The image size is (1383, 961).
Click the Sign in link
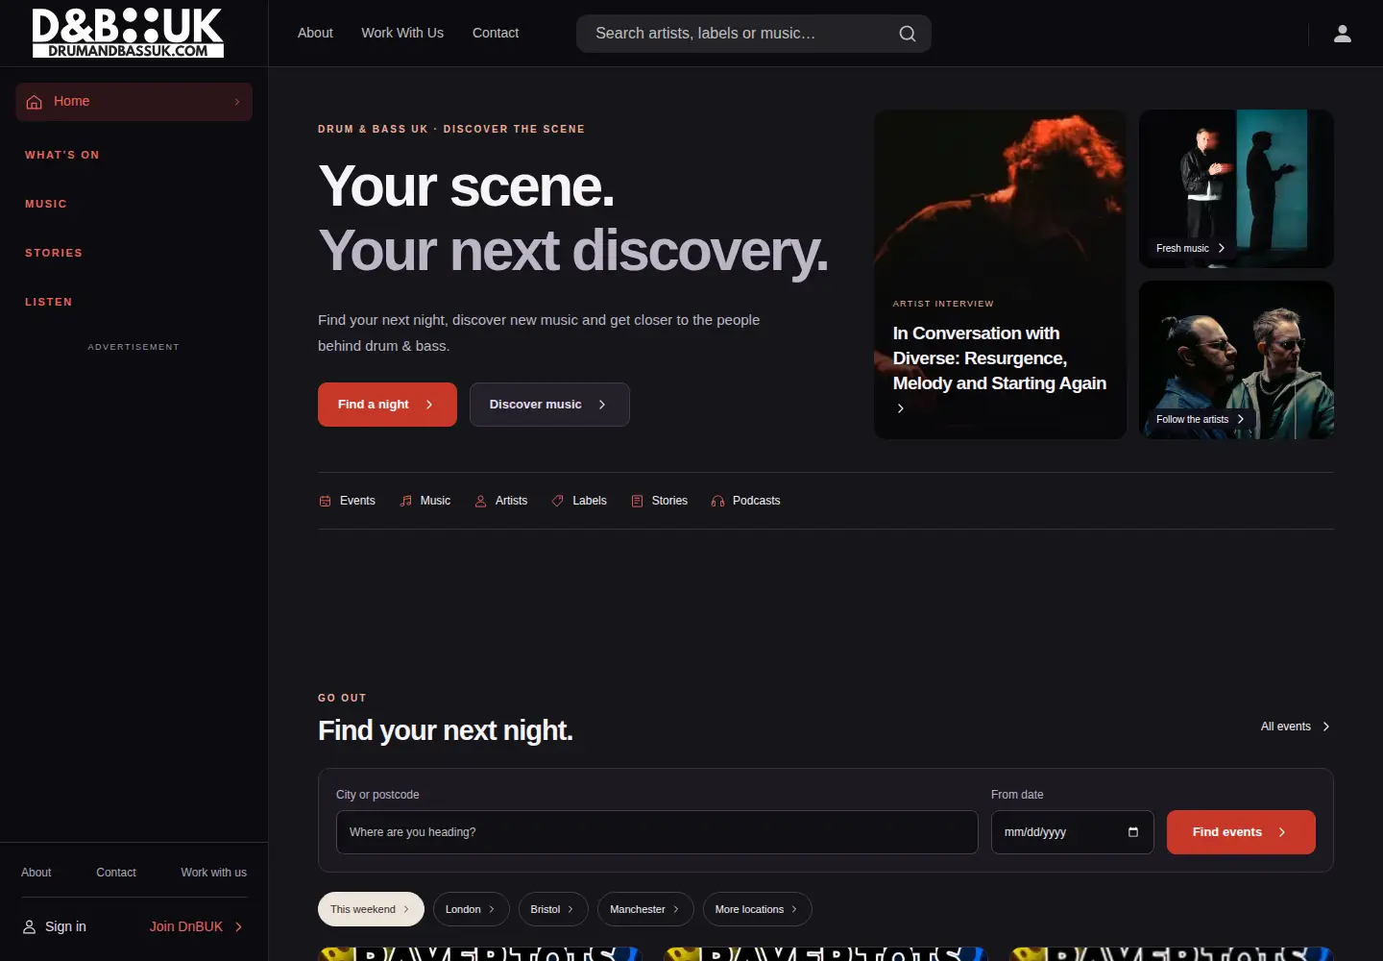[x=55, y=927]
